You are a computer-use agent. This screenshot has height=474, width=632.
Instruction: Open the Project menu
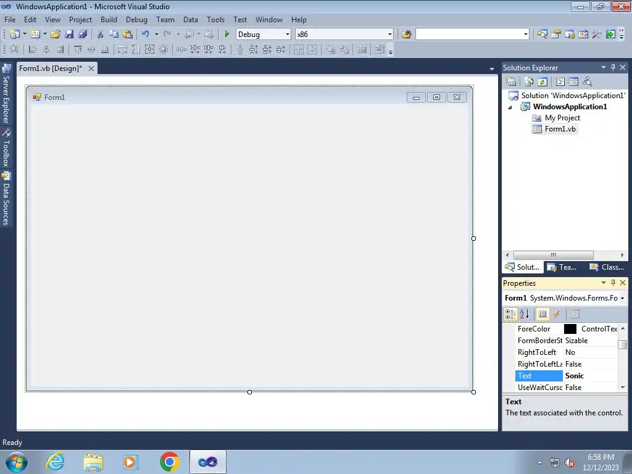[x=80, y=19]
